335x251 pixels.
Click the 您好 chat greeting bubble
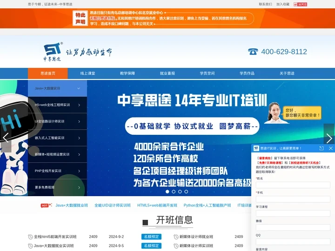pos(302,113)
